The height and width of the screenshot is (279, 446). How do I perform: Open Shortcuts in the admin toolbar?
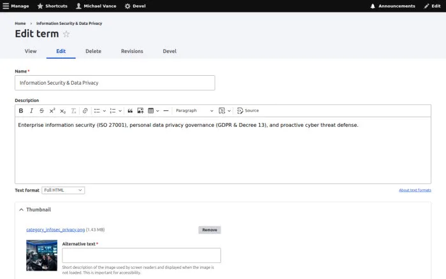52,6
